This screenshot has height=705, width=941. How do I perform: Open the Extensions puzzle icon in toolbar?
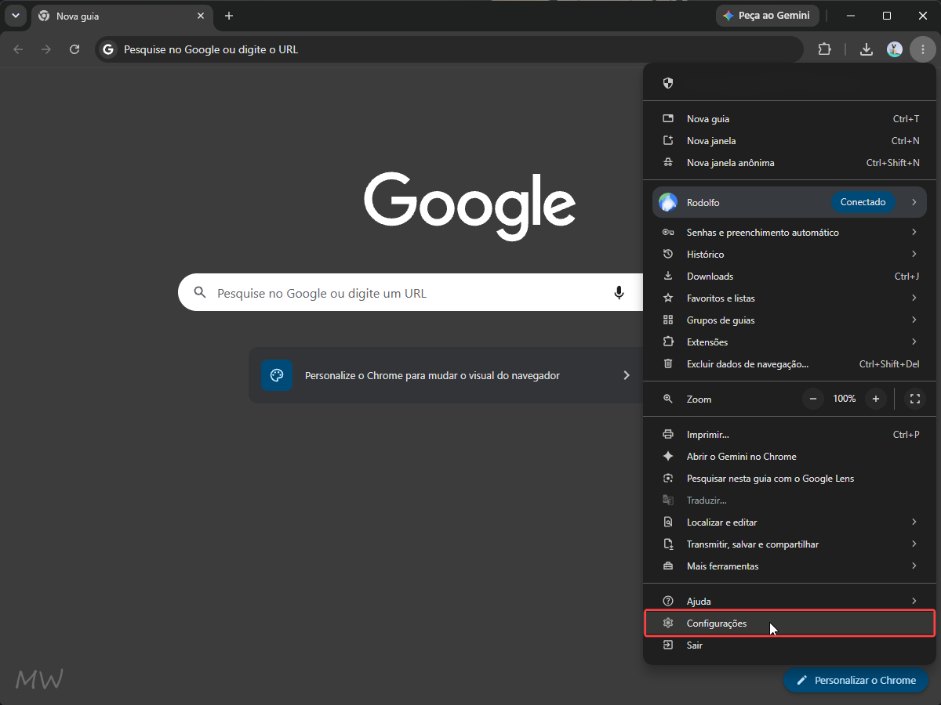pos(824,49)
